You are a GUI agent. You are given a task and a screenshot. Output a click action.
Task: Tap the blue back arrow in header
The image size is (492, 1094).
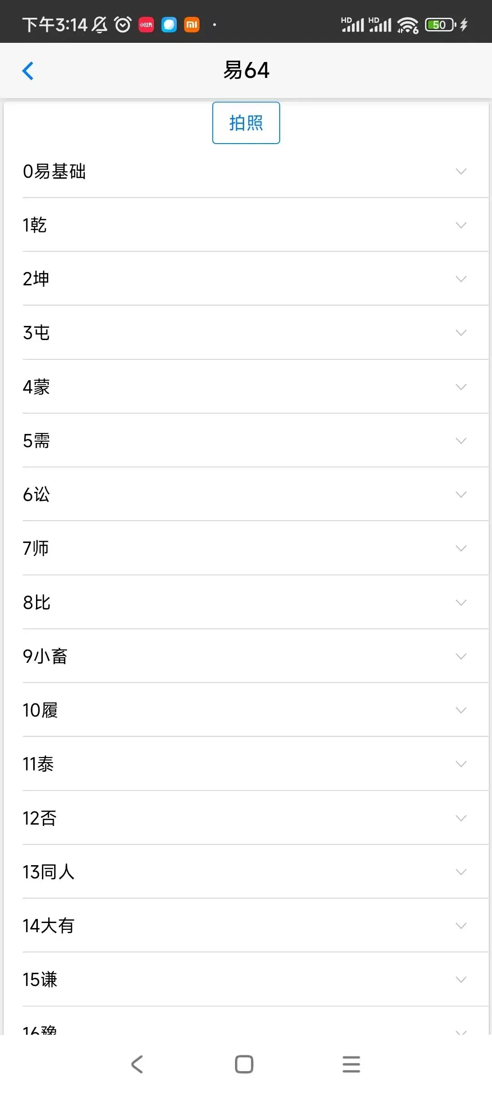(x=28, y=71)
